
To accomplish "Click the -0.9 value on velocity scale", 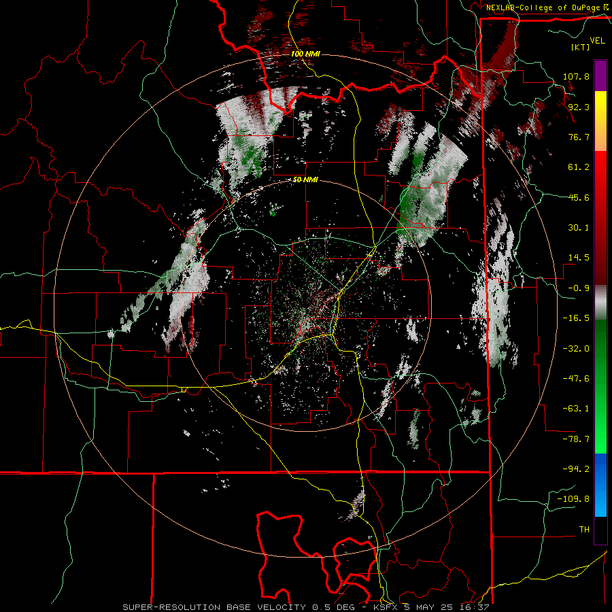I will (579, 288).
